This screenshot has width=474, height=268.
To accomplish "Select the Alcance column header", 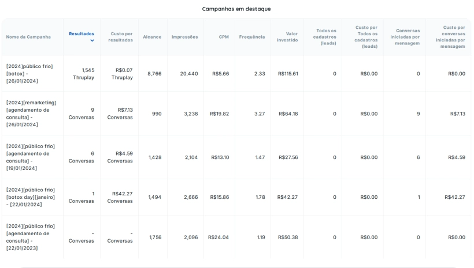I will [152, 37].
